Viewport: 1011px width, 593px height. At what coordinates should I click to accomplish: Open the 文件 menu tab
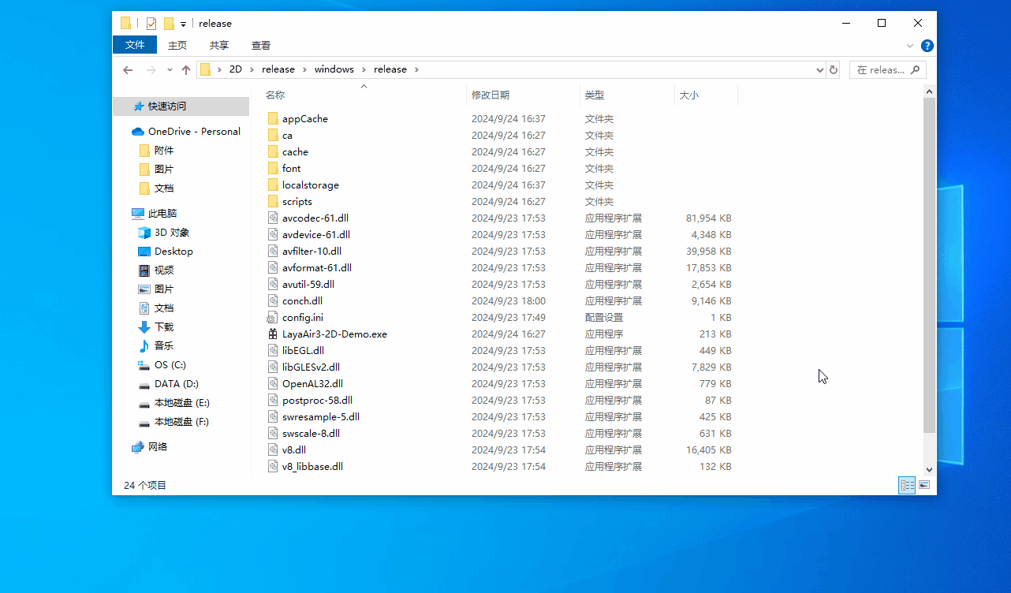135,46
